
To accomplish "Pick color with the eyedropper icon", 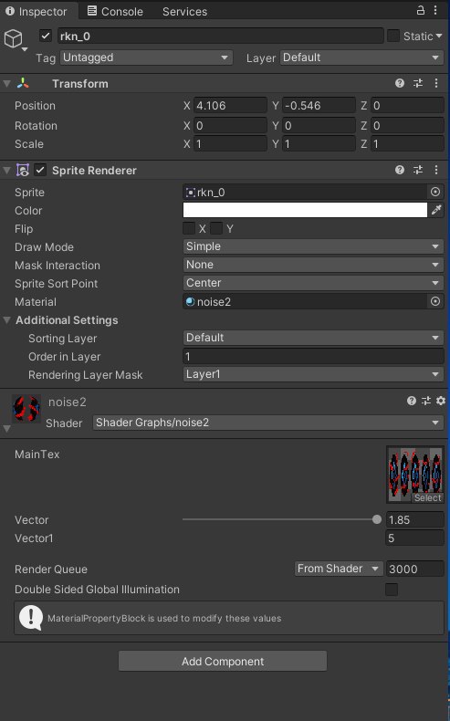I will click(x=436, y=210).
